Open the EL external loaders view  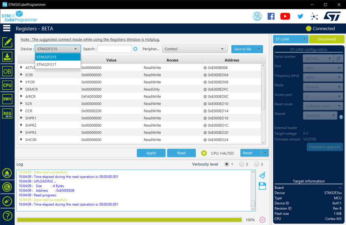[7, 187]
